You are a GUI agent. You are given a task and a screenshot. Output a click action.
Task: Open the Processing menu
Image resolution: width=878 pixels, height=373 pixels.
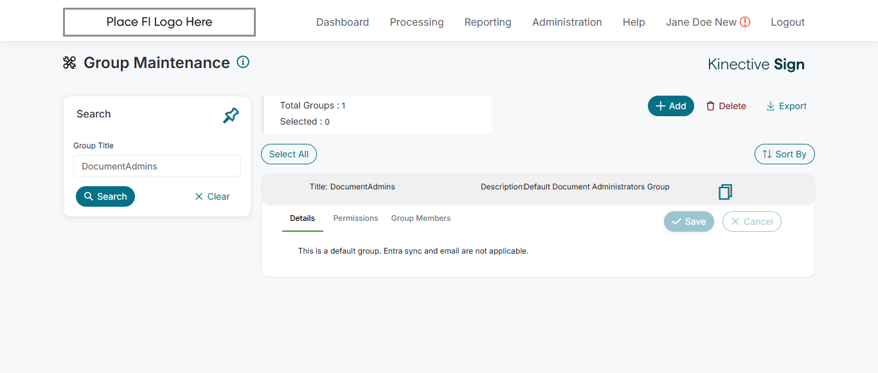(417, 22)
